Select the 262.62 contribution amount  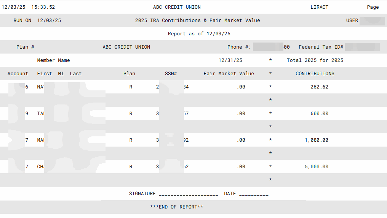click(x=319, y=87)
